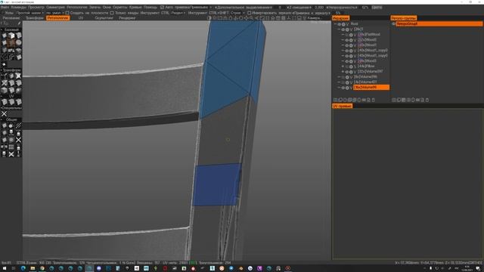Image resolution: width=484 pixels, height=272 pixels.
Task: Select the Pillow row in hierarchy
Action: (x=365, y=66)
